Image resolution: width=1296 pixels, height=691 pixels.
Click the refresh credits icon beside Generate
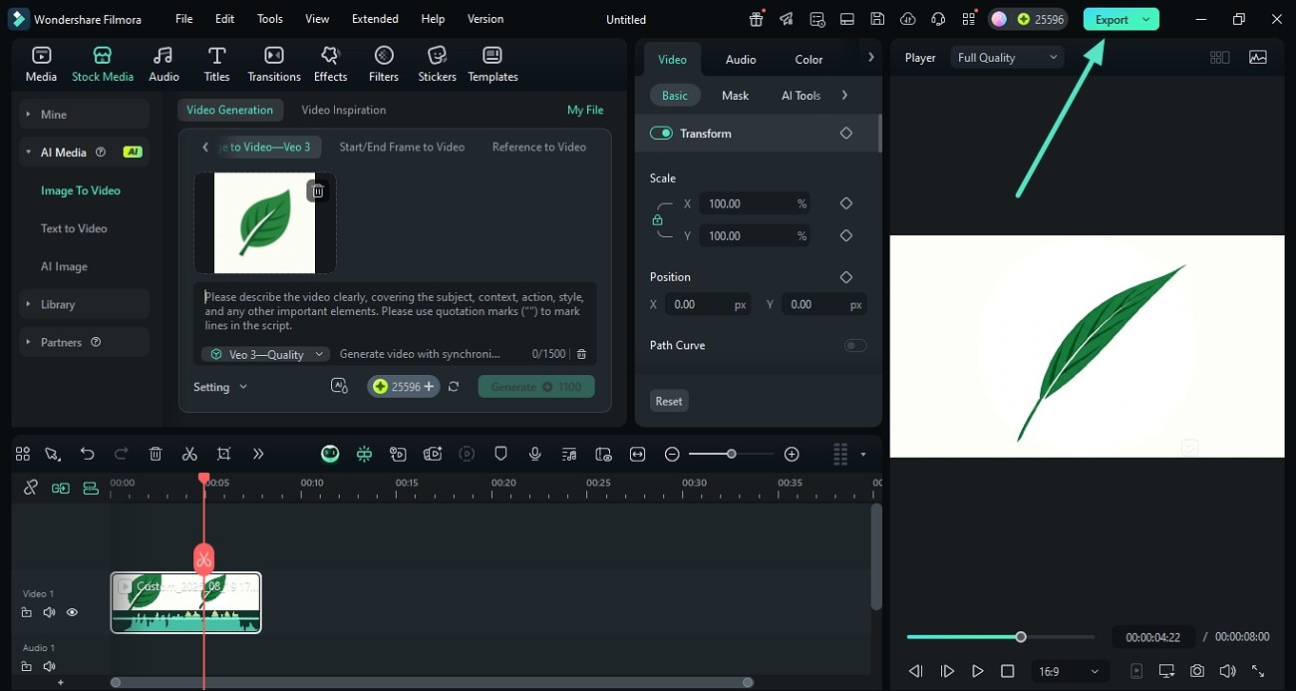pos(454,386)
